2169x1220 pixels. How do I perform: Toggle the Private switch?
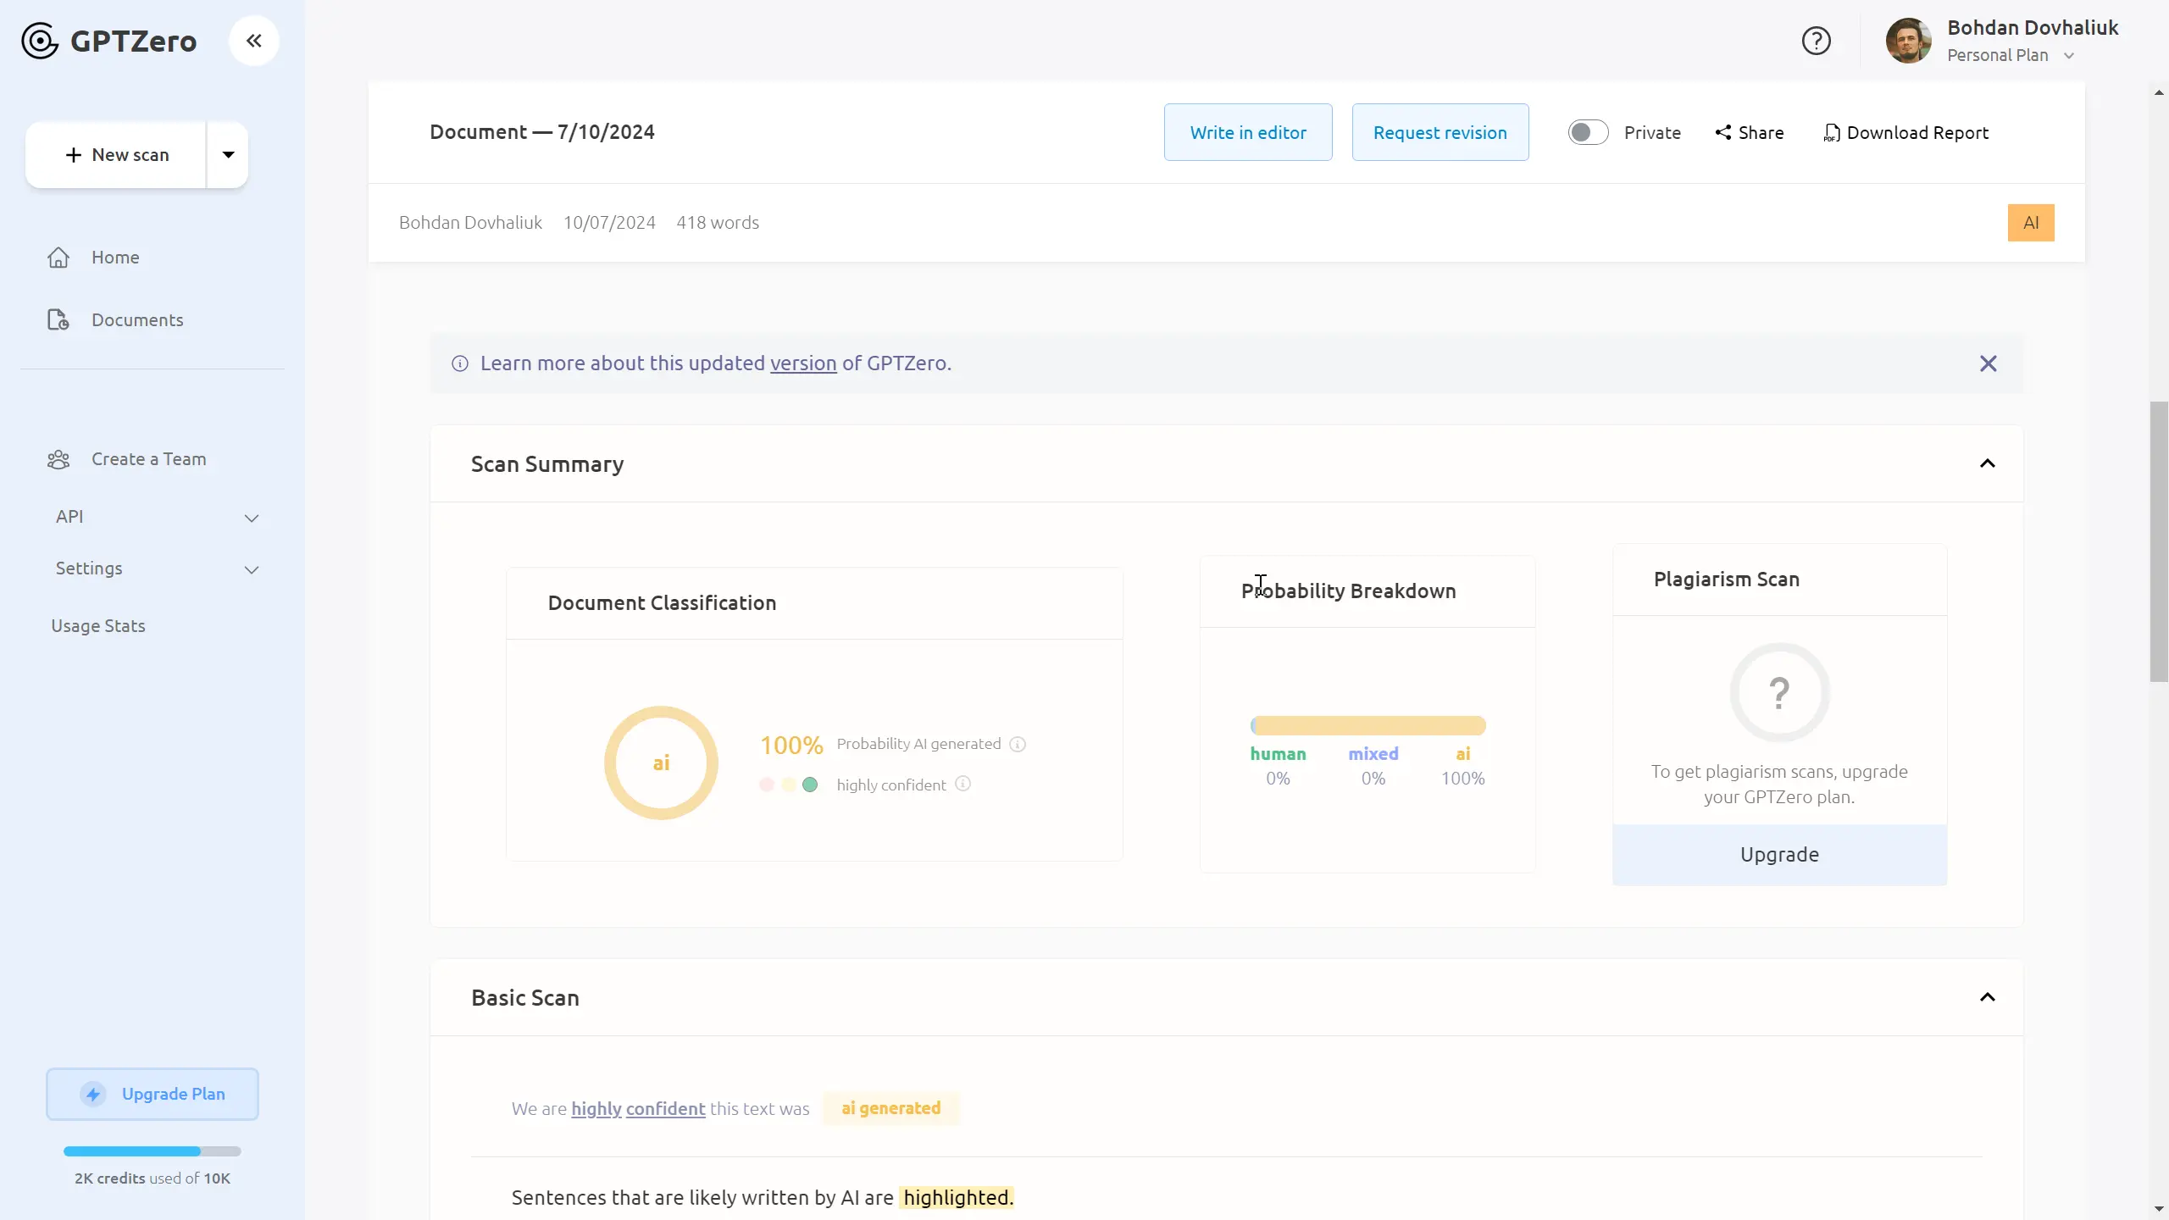pyautogui.click(x=1587, y=132)
